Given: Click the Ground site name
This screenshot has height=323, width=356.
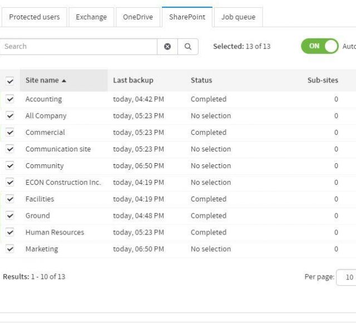Looking at the screenshot, I should [37, 216].
